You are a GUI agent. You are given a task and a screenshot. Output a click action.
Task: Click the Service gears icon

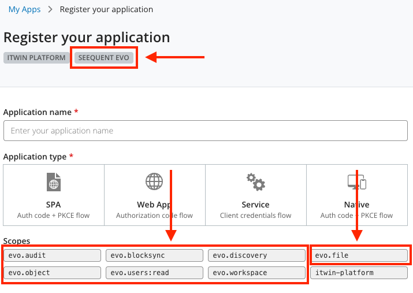tap(255, 182)
